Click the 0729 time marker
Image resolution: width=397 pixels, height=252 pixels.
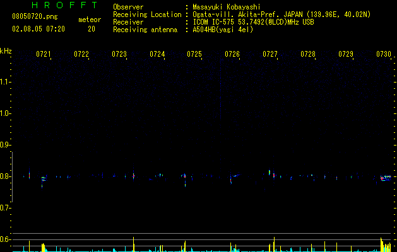(346, 54)
